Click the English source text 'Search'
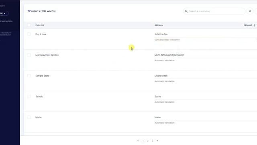Viewport: 257px width, 145px height. coord(39,97)
